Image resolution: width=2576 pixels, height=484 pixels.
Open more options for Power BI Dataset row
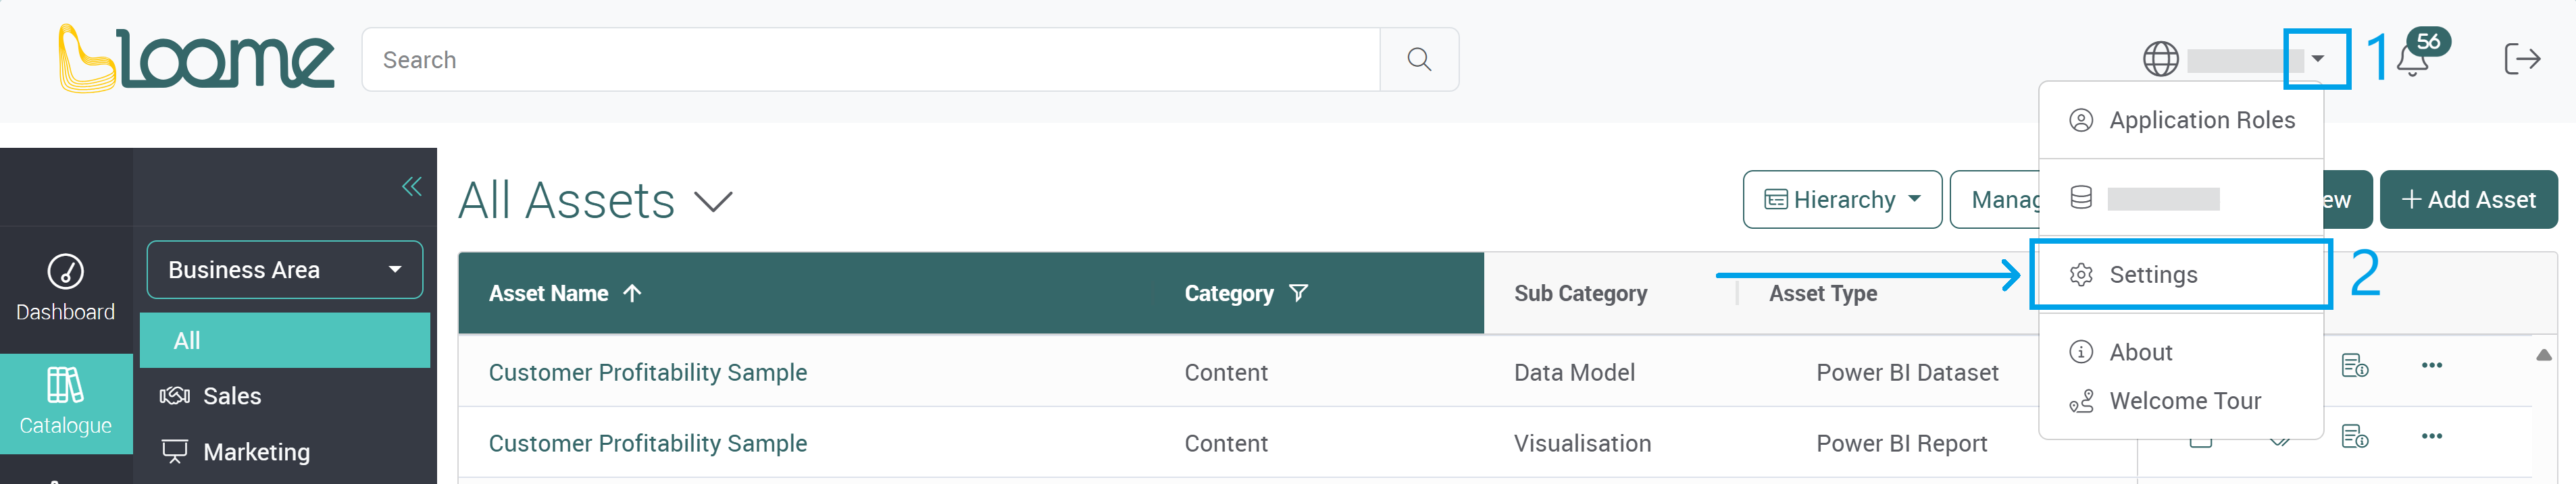[x=2431, y=366]
